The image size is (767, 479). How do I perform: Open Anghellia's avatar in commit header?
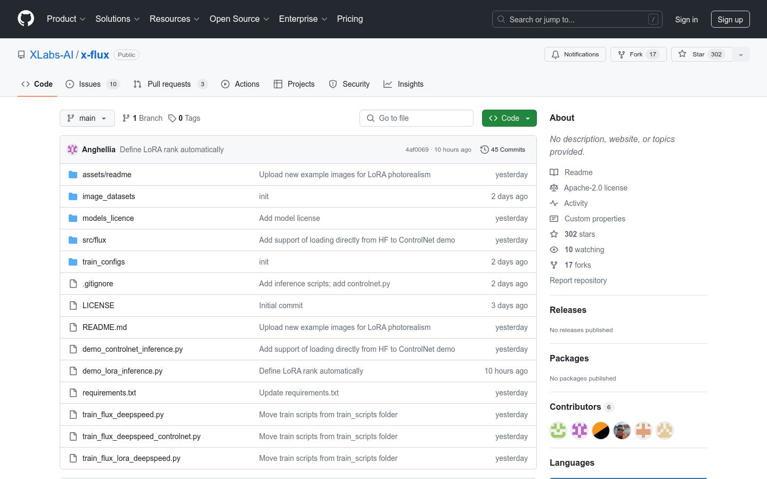click(72, 150)
